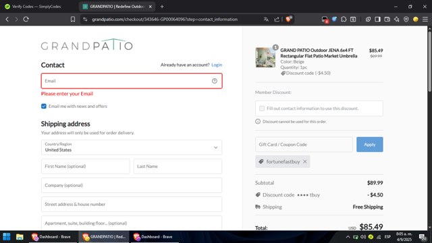Focus the Gift Card / Coupon Code field
Image resolution: width=432 pixels, height=243 pixels.
coord(304,144)
